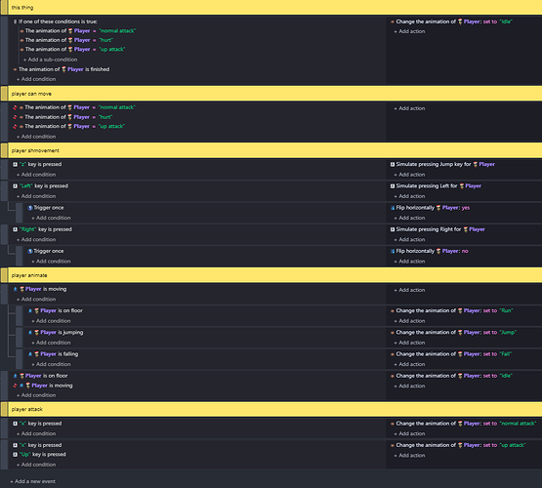Click the icon beside Simulate pressing Jump key action
Image resolution: width=542 pixels, height=488 pixels.
393,164
